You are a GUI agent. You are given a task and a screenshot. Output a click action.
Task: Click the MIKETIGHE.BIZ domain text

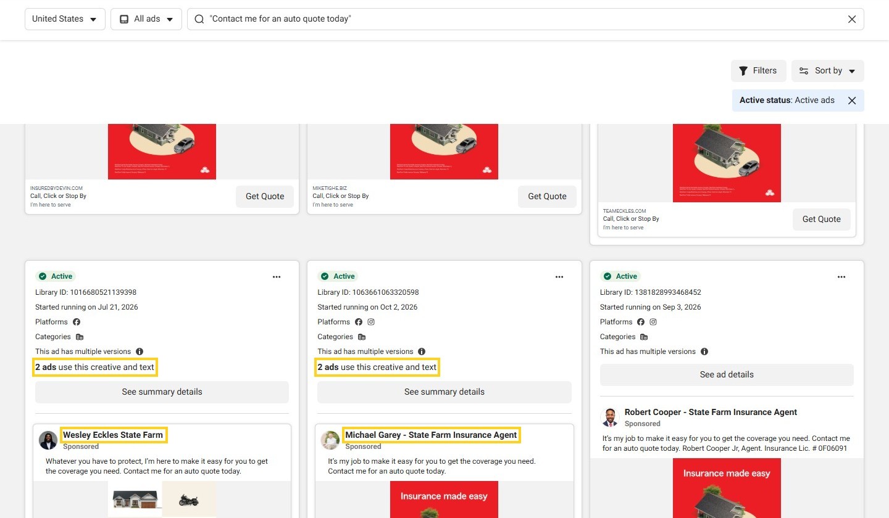pyautogui.click(x=330, y=188)
